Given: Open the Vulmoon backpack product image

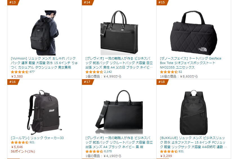Looking at the screenshot, I should coord(44,33).
